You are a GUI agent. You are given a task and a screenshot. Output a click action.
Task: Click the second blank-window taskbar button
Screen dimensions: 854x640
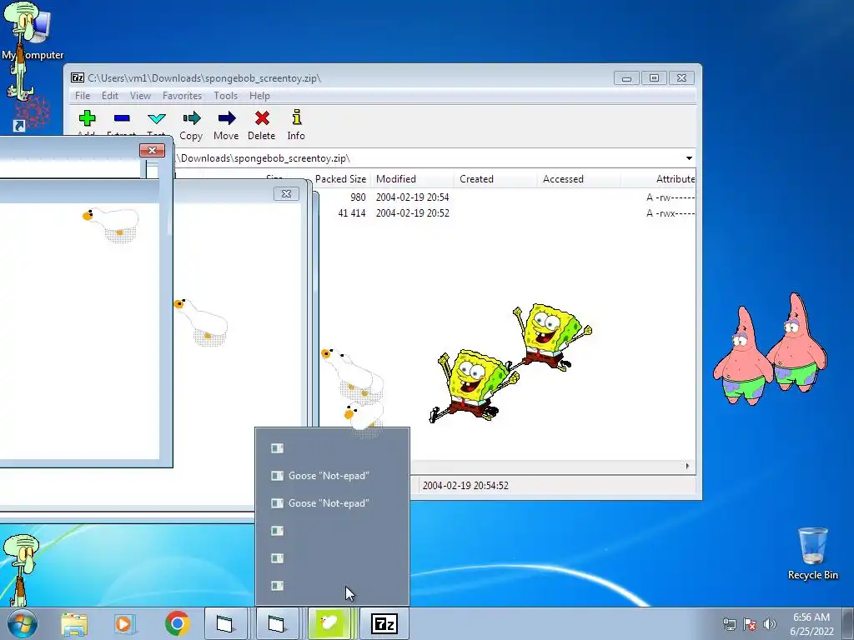coord(277,623)
